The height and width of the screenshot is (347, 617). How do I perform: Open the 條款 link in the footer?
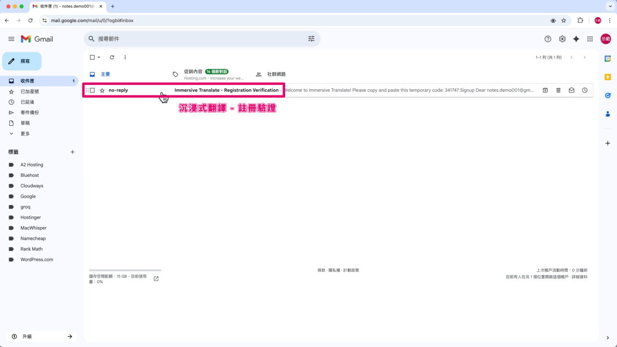321,270
